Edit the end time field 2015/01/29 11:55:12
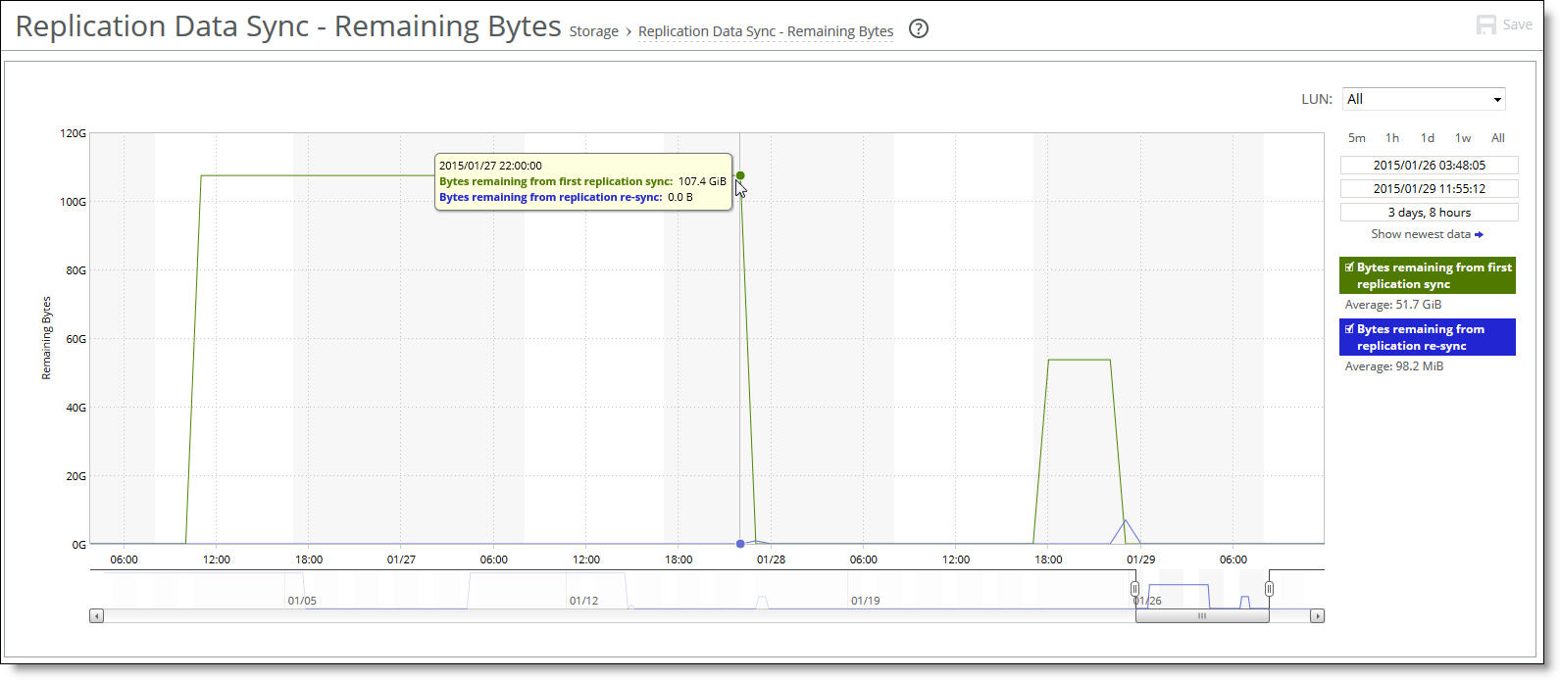Screen dimensions: 1560x680 pos(1429,189)
